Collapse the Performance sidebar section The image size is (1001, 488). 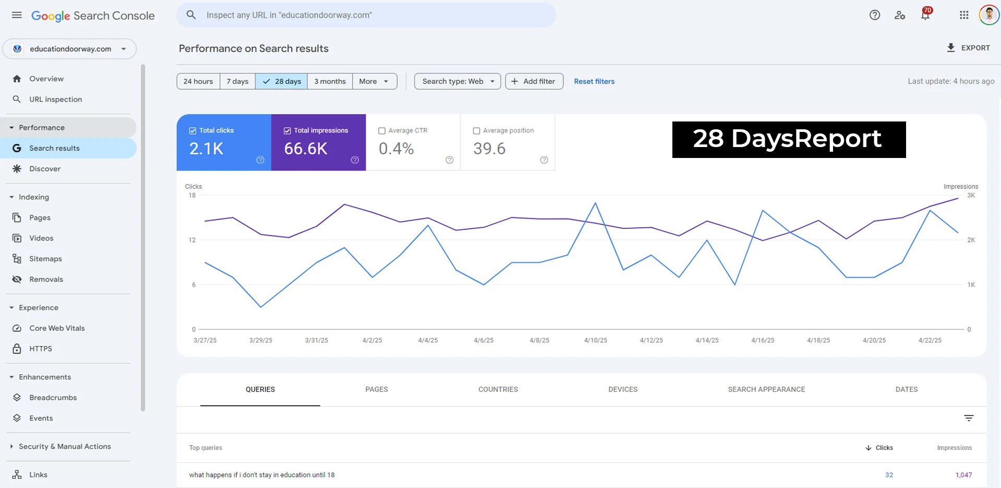point(11,128)
